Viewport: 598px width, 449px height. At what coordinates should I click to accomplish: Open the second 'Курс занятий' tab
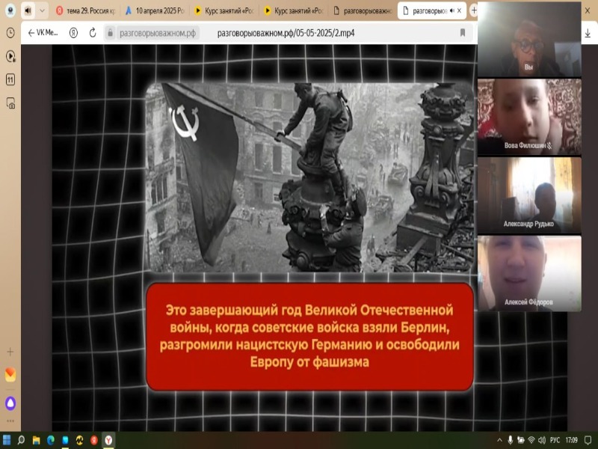[x=293, y=10]
